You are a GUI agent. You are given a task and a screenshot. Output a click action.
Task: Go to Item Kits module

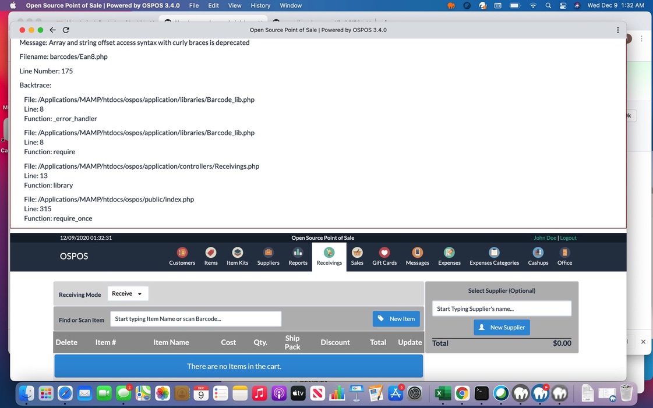pos(238,257)
